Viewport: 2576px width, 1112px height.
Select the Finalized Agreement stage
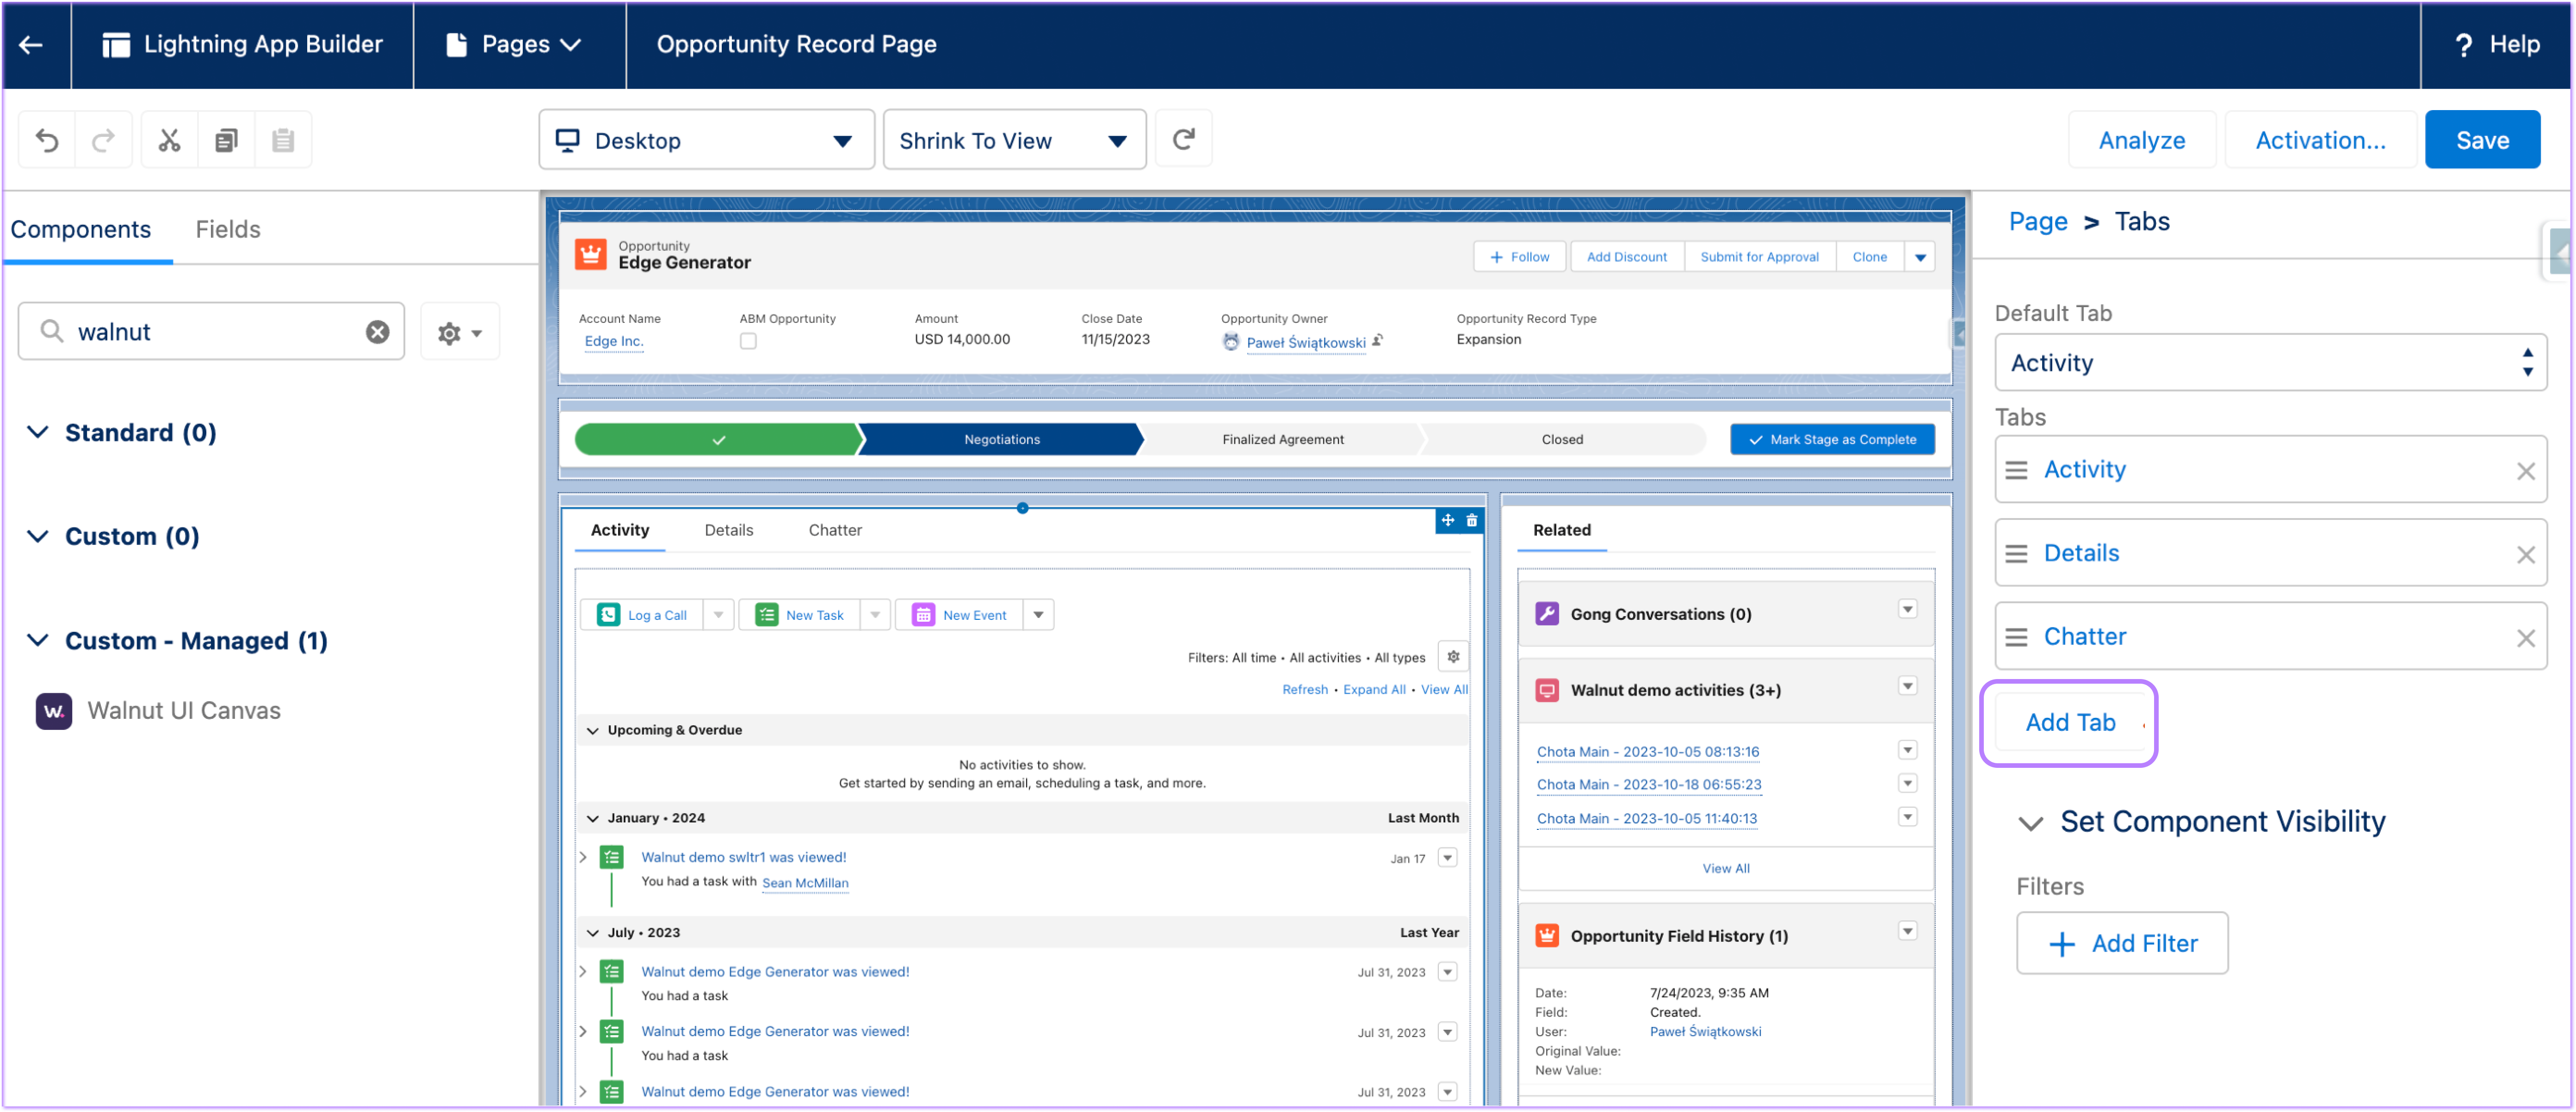(x=1282, y=440)
